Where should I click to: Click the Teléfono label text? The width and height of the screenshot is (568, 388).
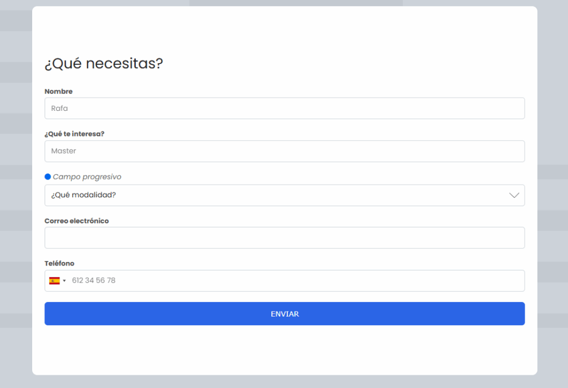59,263
